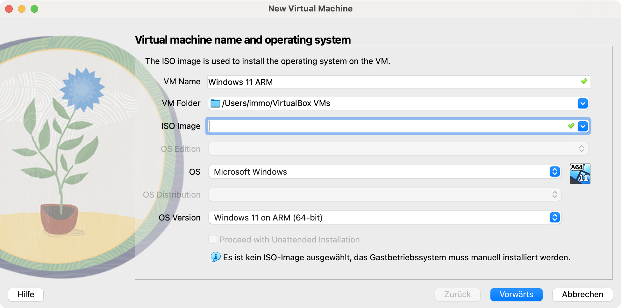Click the VM Folder path text
621x308 pixels.
(x=276, y=103)
